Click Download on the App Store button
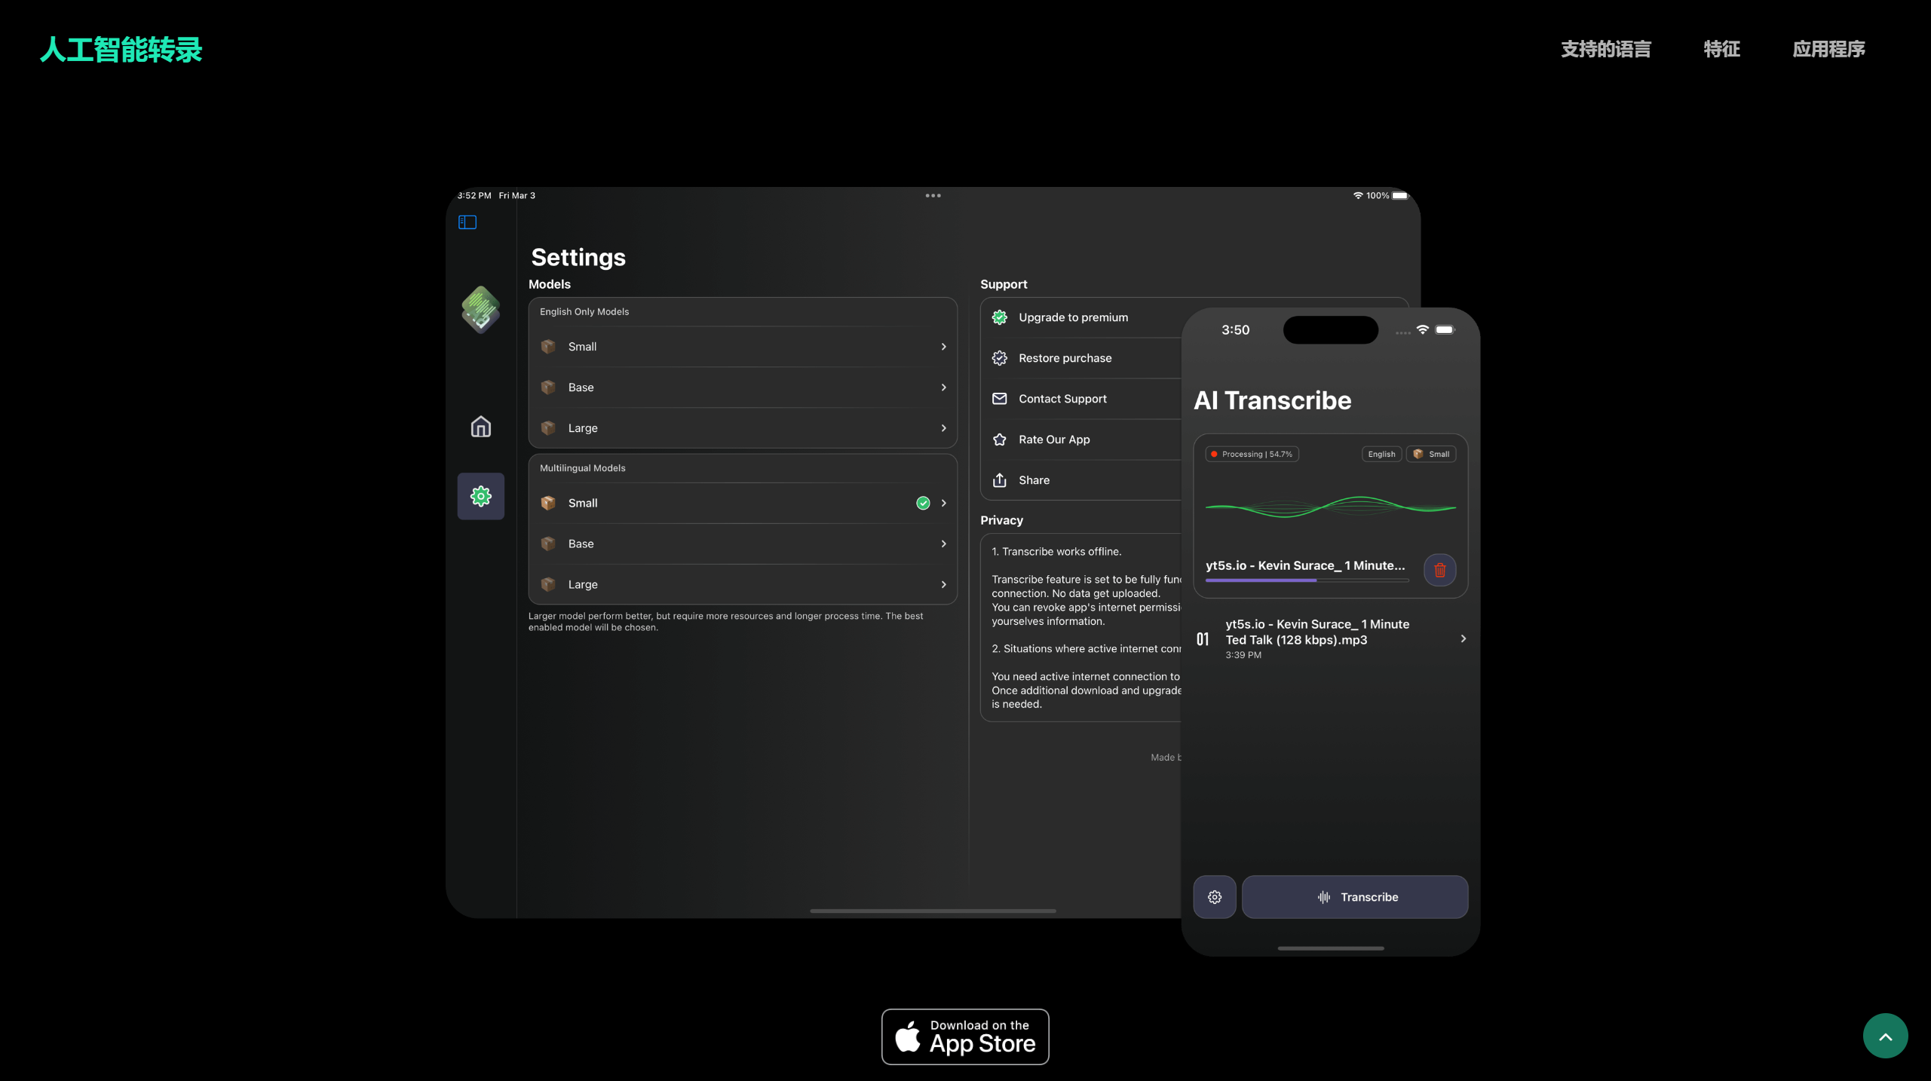The width and height of the screenshot is (1931, 1081). pos(965,1036)
